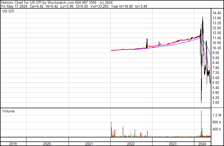
Task: Click the 3.60 price axis label
Action: (x=216, y=103)
